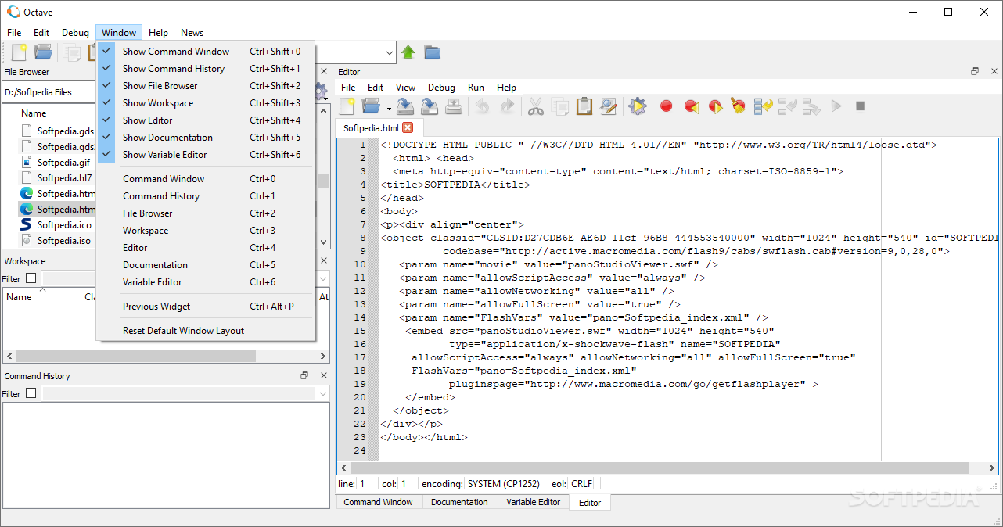
Task: Open the Editor's Run menu
Action: 476,88
